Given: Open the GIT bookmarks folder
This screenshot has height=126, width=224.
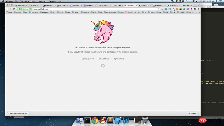Looking at the screenshot, I should click(53, 12).
